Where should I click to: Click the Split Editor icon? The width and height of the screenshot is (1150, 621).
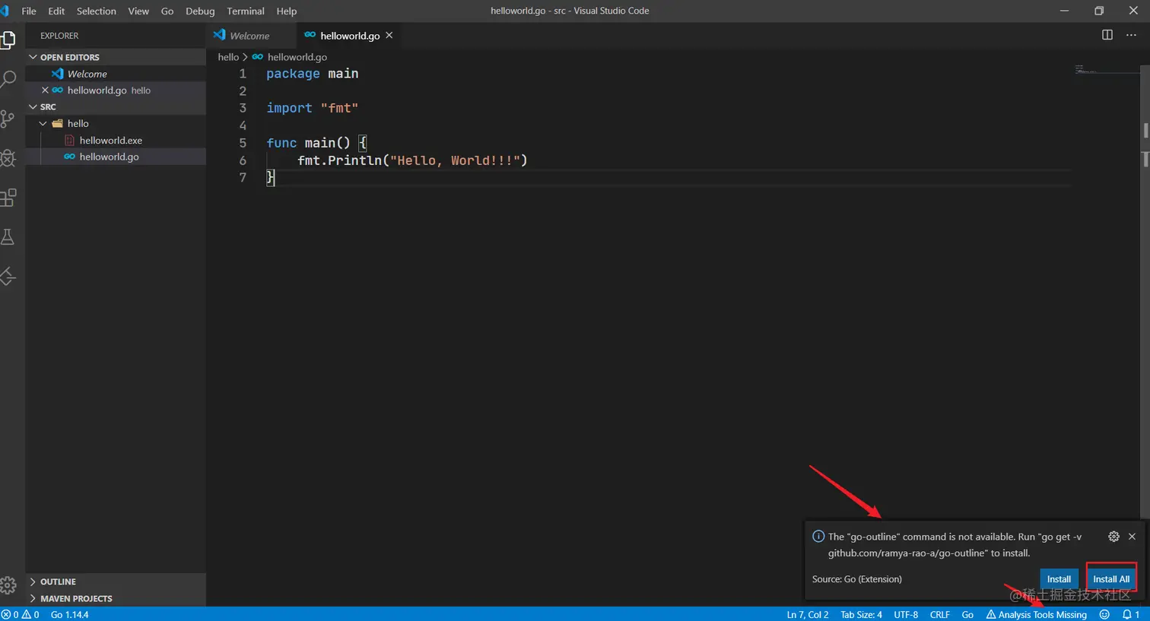click(x=1107, y=35)
